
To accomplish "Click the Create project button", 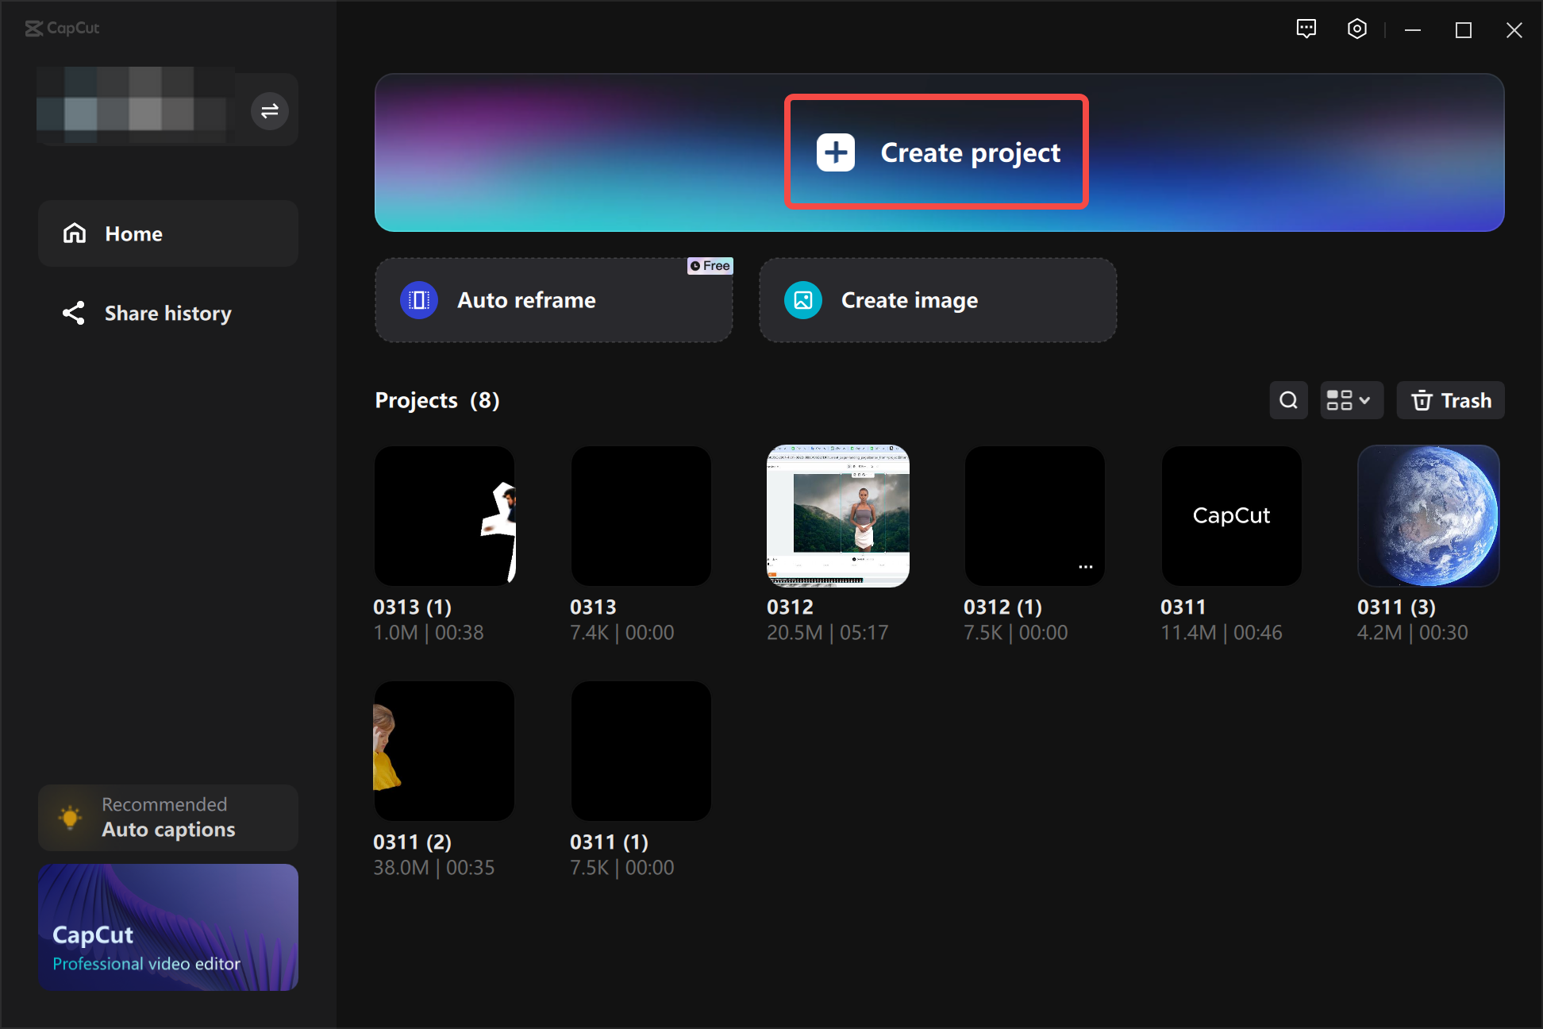I will (937, 152).
